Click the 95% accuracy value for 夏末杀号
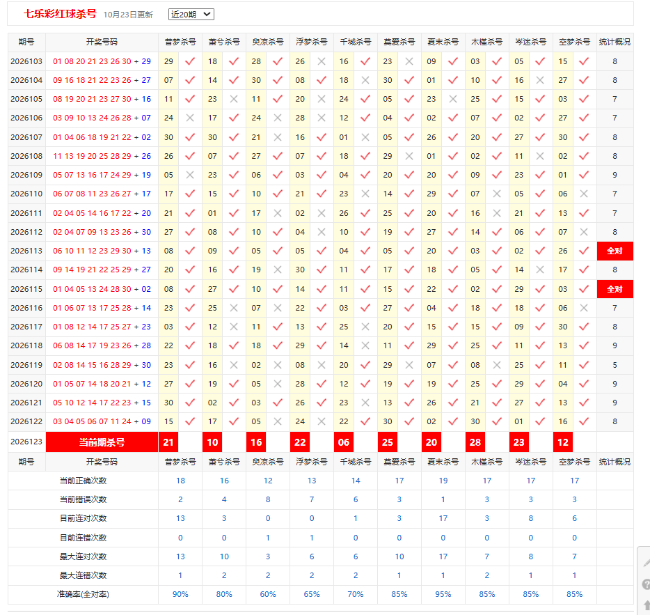650x615 pixels. pyautogui.click(x=443, y=595)
